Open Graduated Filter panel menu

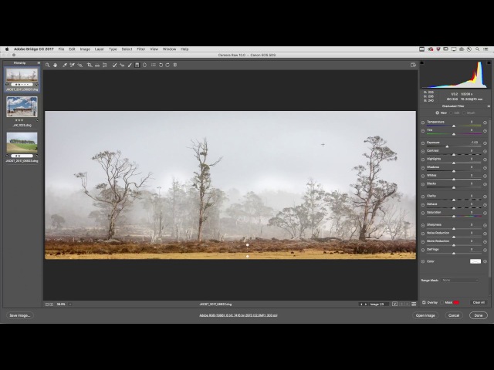489,106
